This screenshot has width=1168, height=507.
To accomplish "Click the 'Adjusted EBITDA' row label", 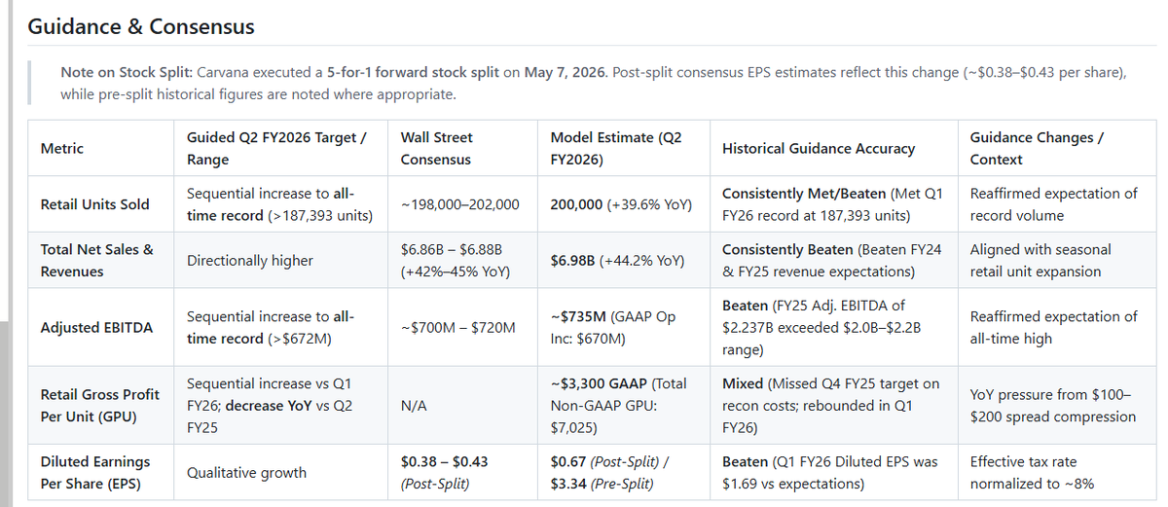I will (x=96, y=328).
